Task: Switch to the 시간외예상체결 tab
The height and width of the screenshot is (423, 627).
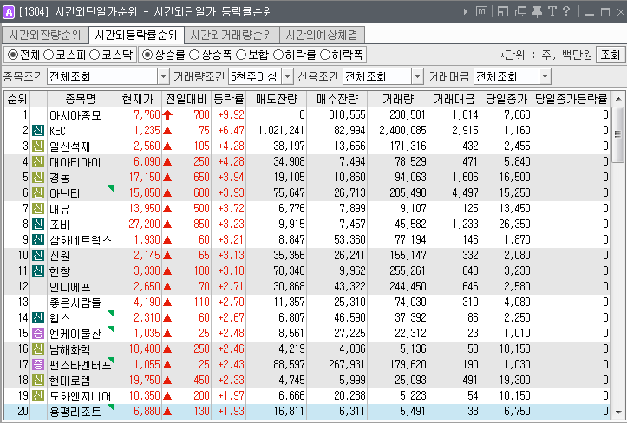Action: (x=322, y=36)
